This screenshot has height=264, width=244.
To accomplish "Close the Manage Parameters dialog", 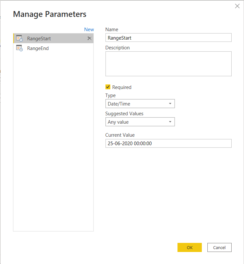I will tap(237, 6).
